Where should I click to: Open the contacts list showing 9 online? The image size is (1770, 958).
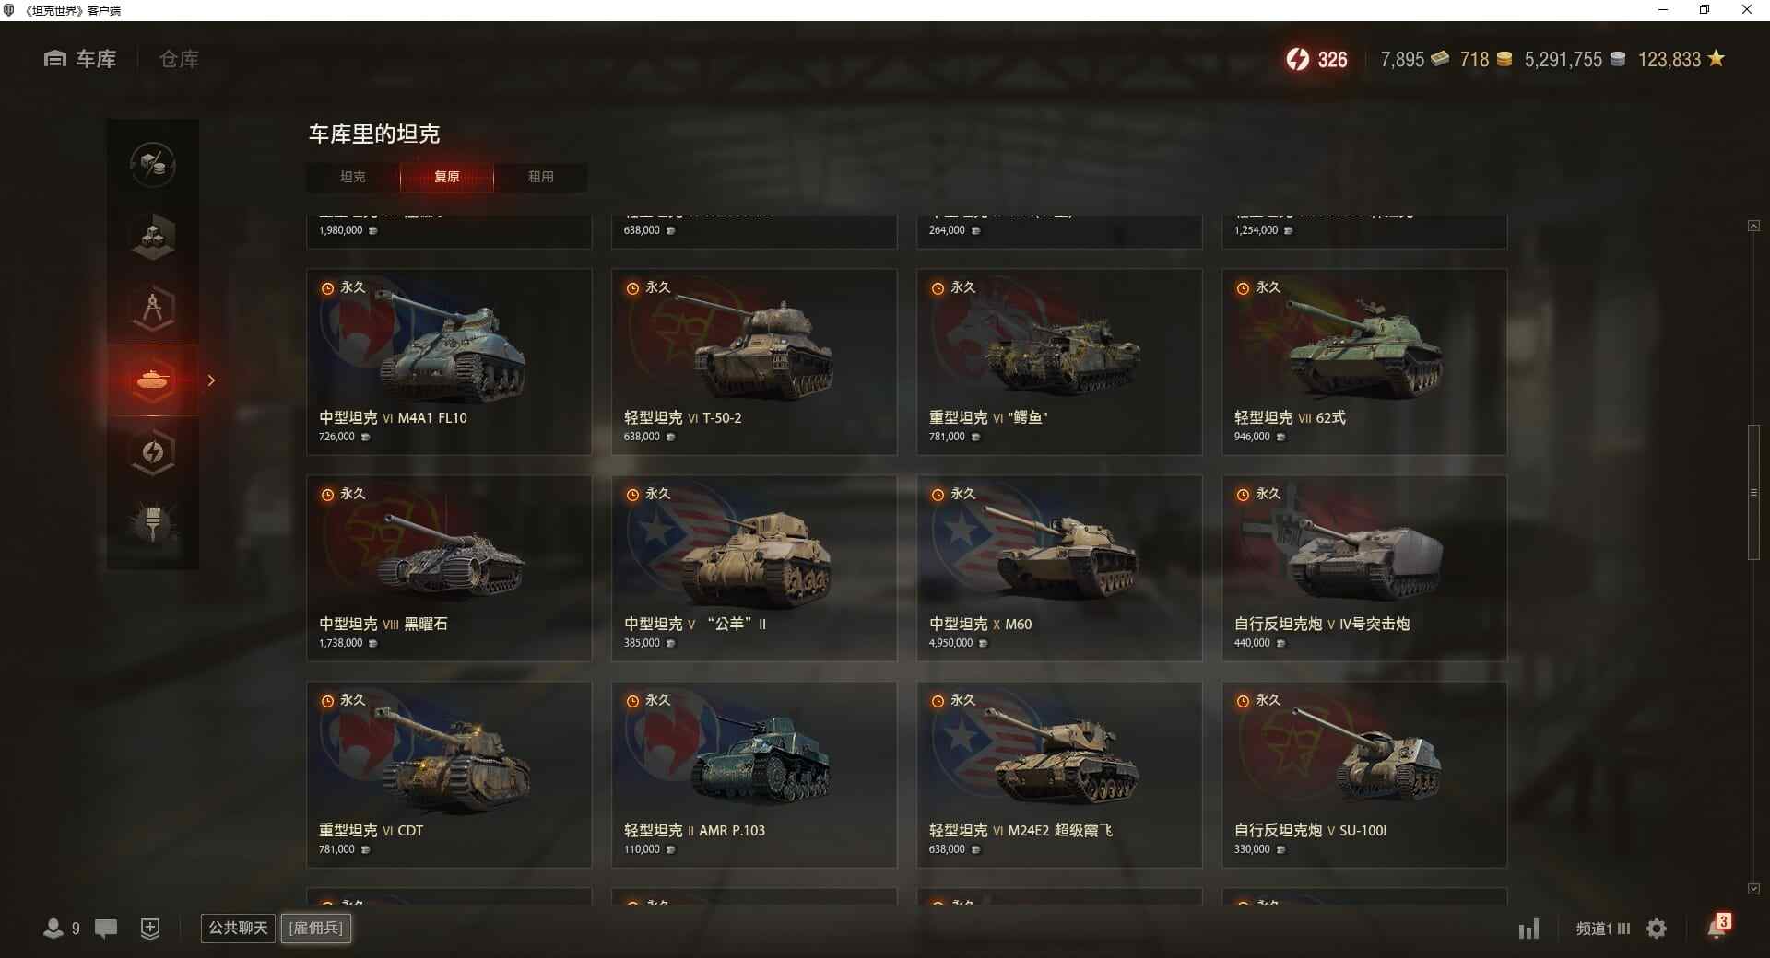[62, 929]
